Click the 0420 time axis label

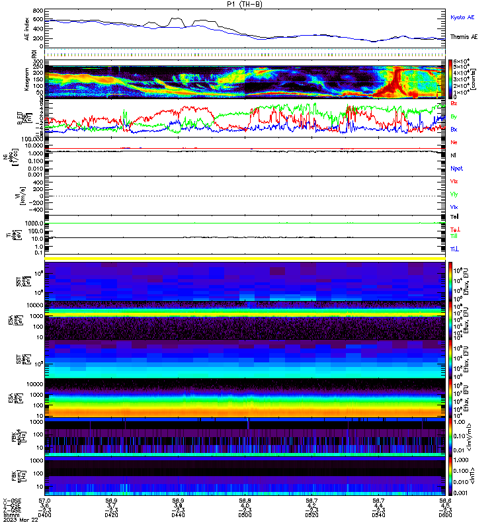coord(111,515)
